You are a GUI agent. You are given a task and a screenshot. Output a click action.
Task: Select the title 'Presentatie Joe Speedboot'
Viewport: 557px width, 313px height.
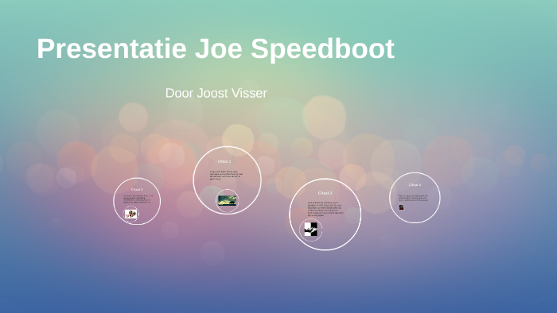coord(216,49)
